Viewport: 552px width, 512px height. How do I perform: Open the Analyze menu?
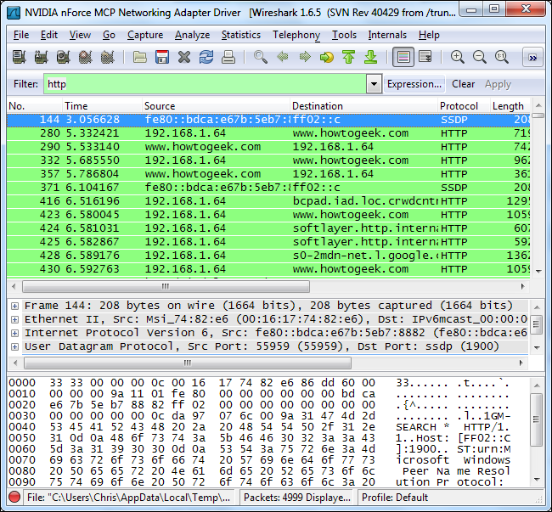192,35
